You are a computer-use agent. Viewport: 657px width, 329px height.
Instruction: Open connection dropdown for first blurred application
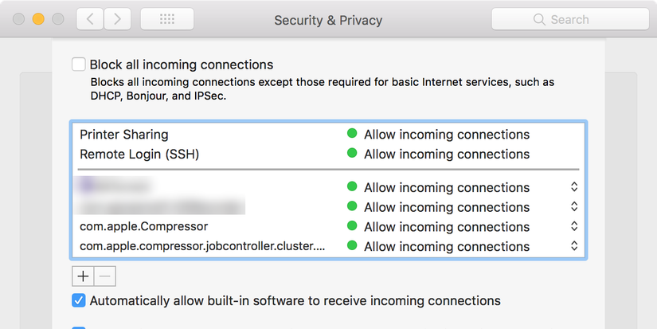[574, 187]
